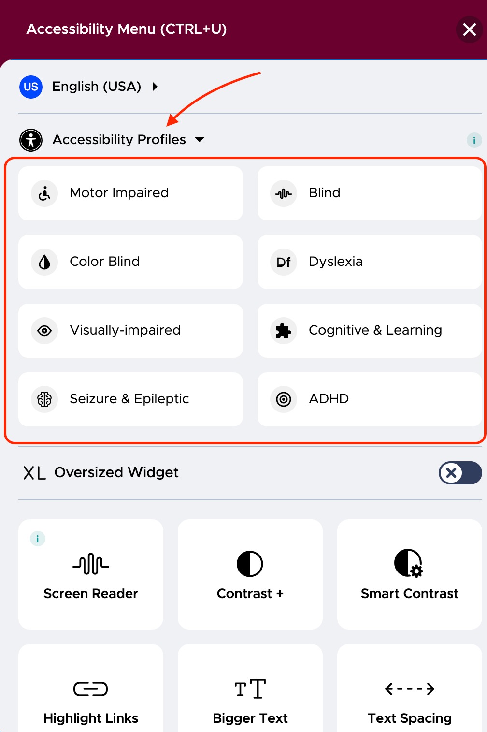The width and height of the screenshot is (487, 732).
Task: Click the US flag language badge
Action: click(30, 87)
